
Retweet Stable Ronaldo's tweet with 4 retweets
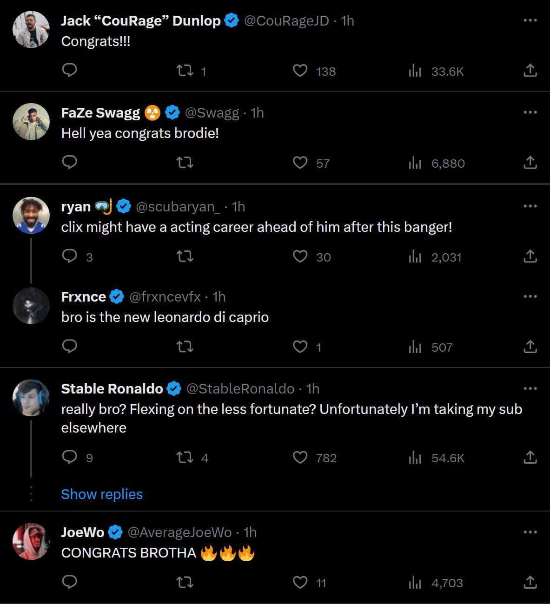pyautogui.click(x=185, y=458)
